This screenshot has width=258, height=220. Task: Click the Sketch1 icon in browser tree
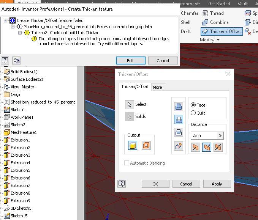pos(6,110)
